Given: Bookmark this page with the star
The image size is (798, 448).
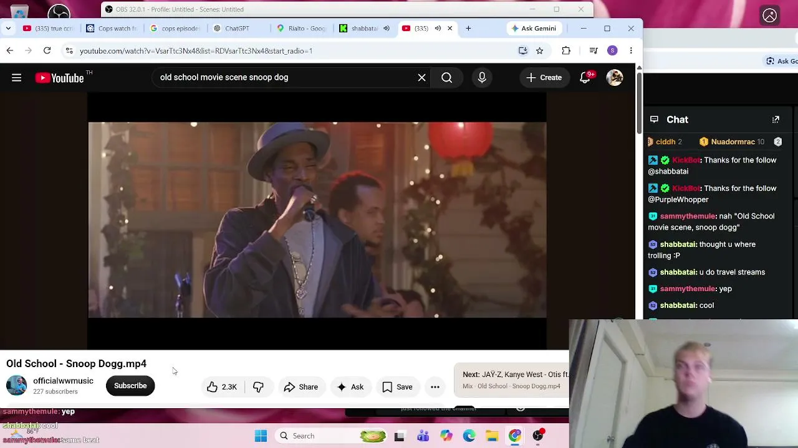Looking at the screenshot, I should (x=540, y=50).
